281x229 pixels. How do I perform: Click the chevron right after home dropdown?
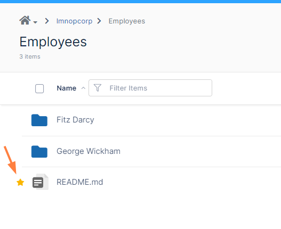(47, 21)
